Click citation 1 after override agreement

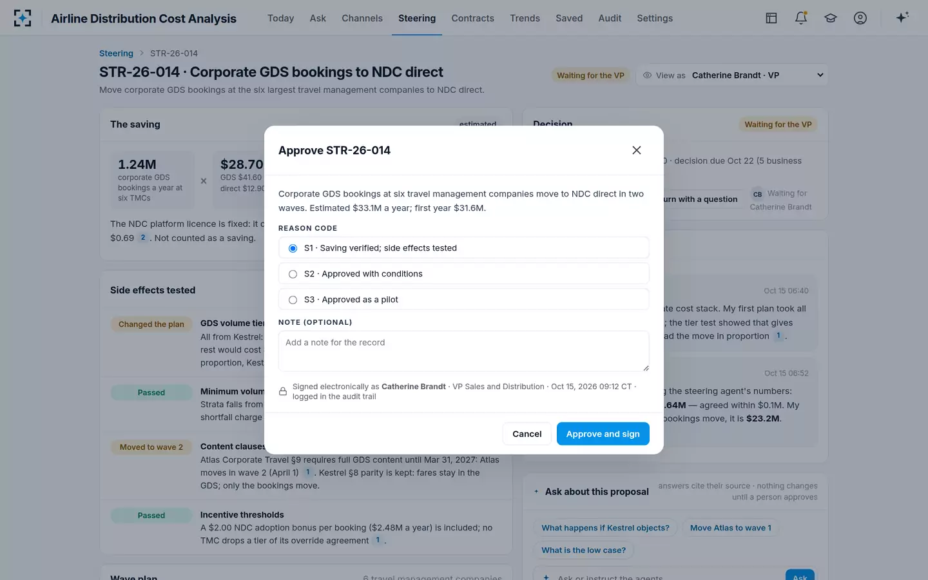point(378,540)
